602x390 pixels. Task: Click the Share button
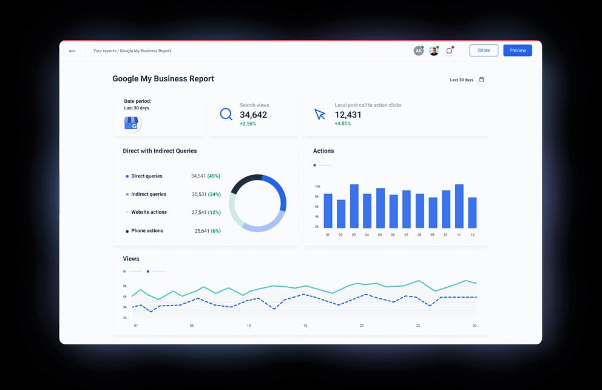click(x=484, y=50)
